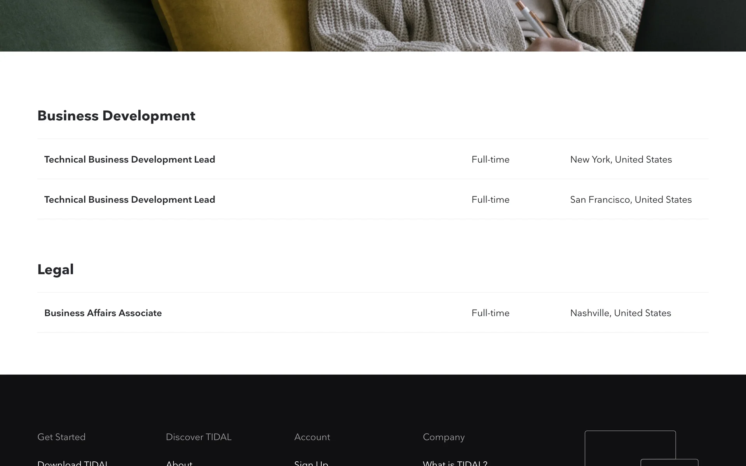Click the Company footer column heading

pyautogui.click(x=444, y=437)
